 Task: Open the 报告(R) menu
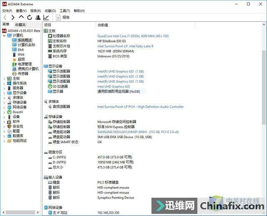click(35, 11)
